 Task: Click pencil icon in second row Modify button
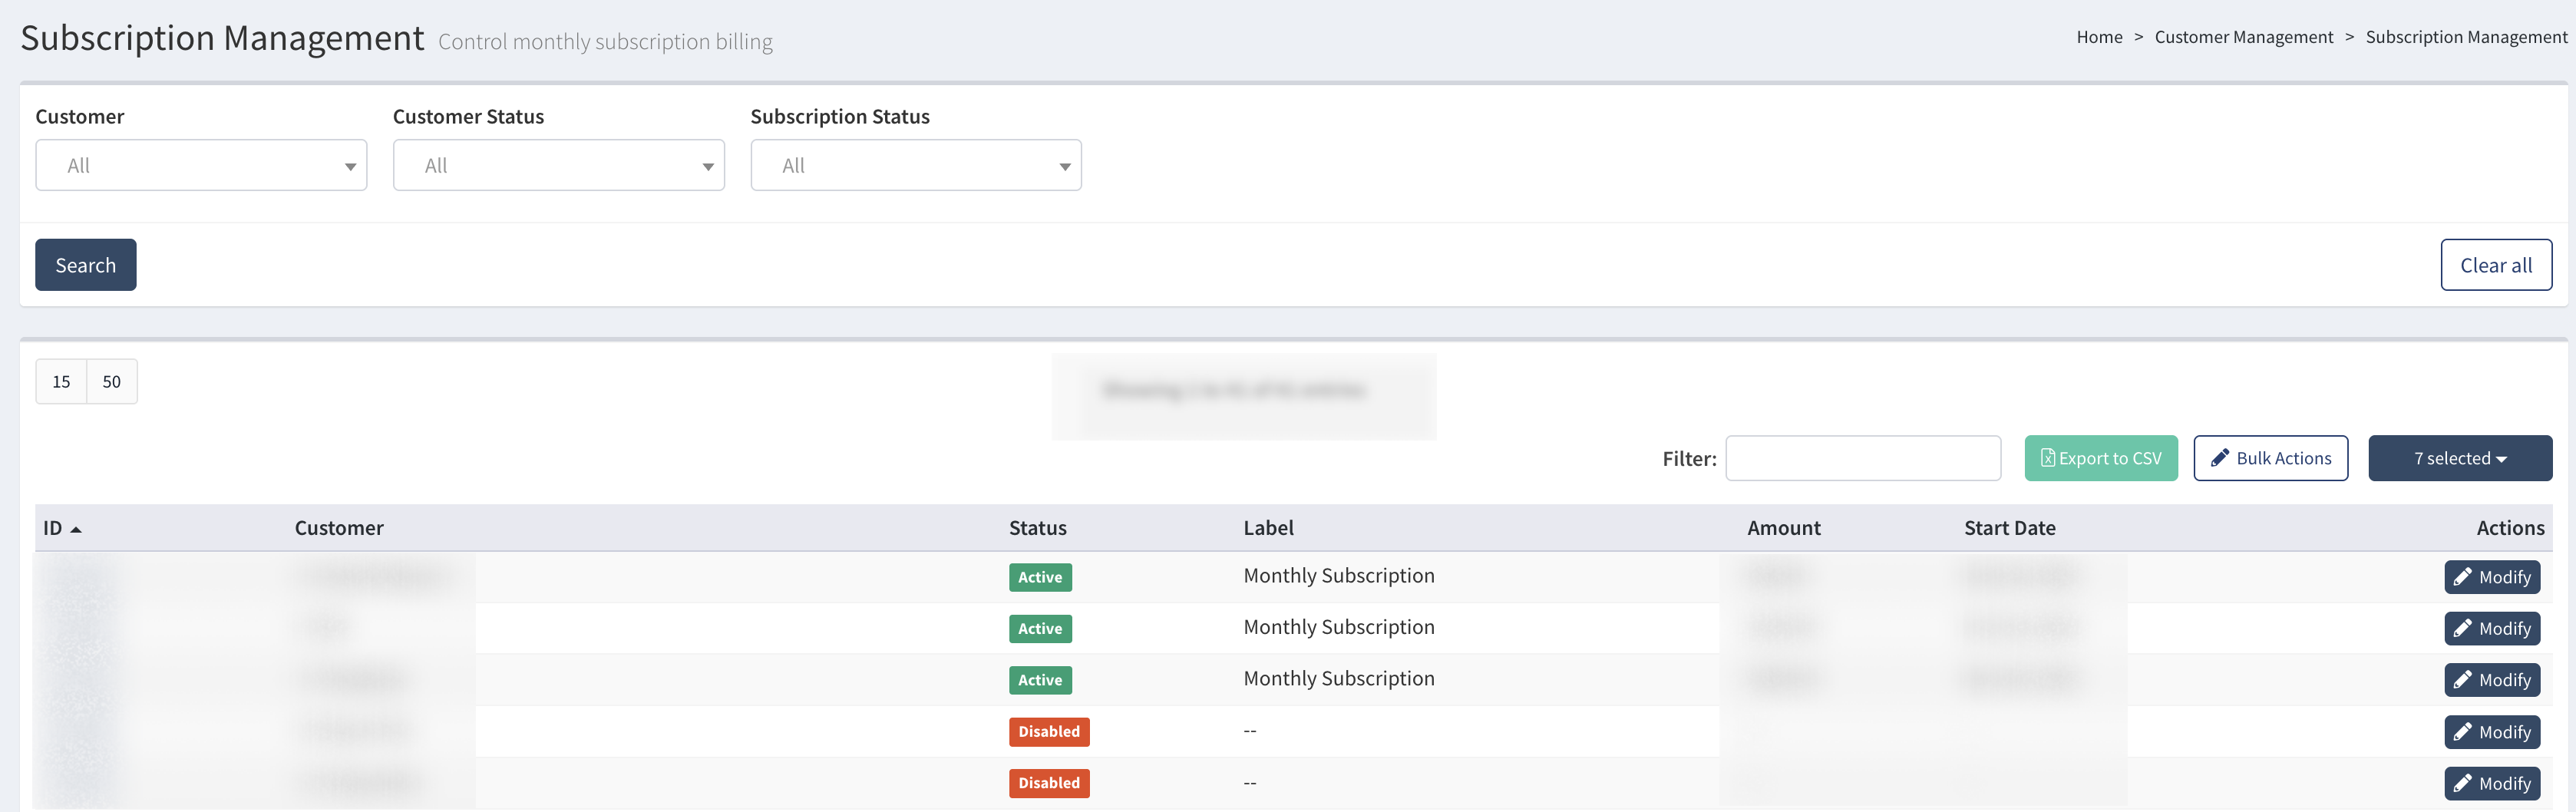[2462, 629]
